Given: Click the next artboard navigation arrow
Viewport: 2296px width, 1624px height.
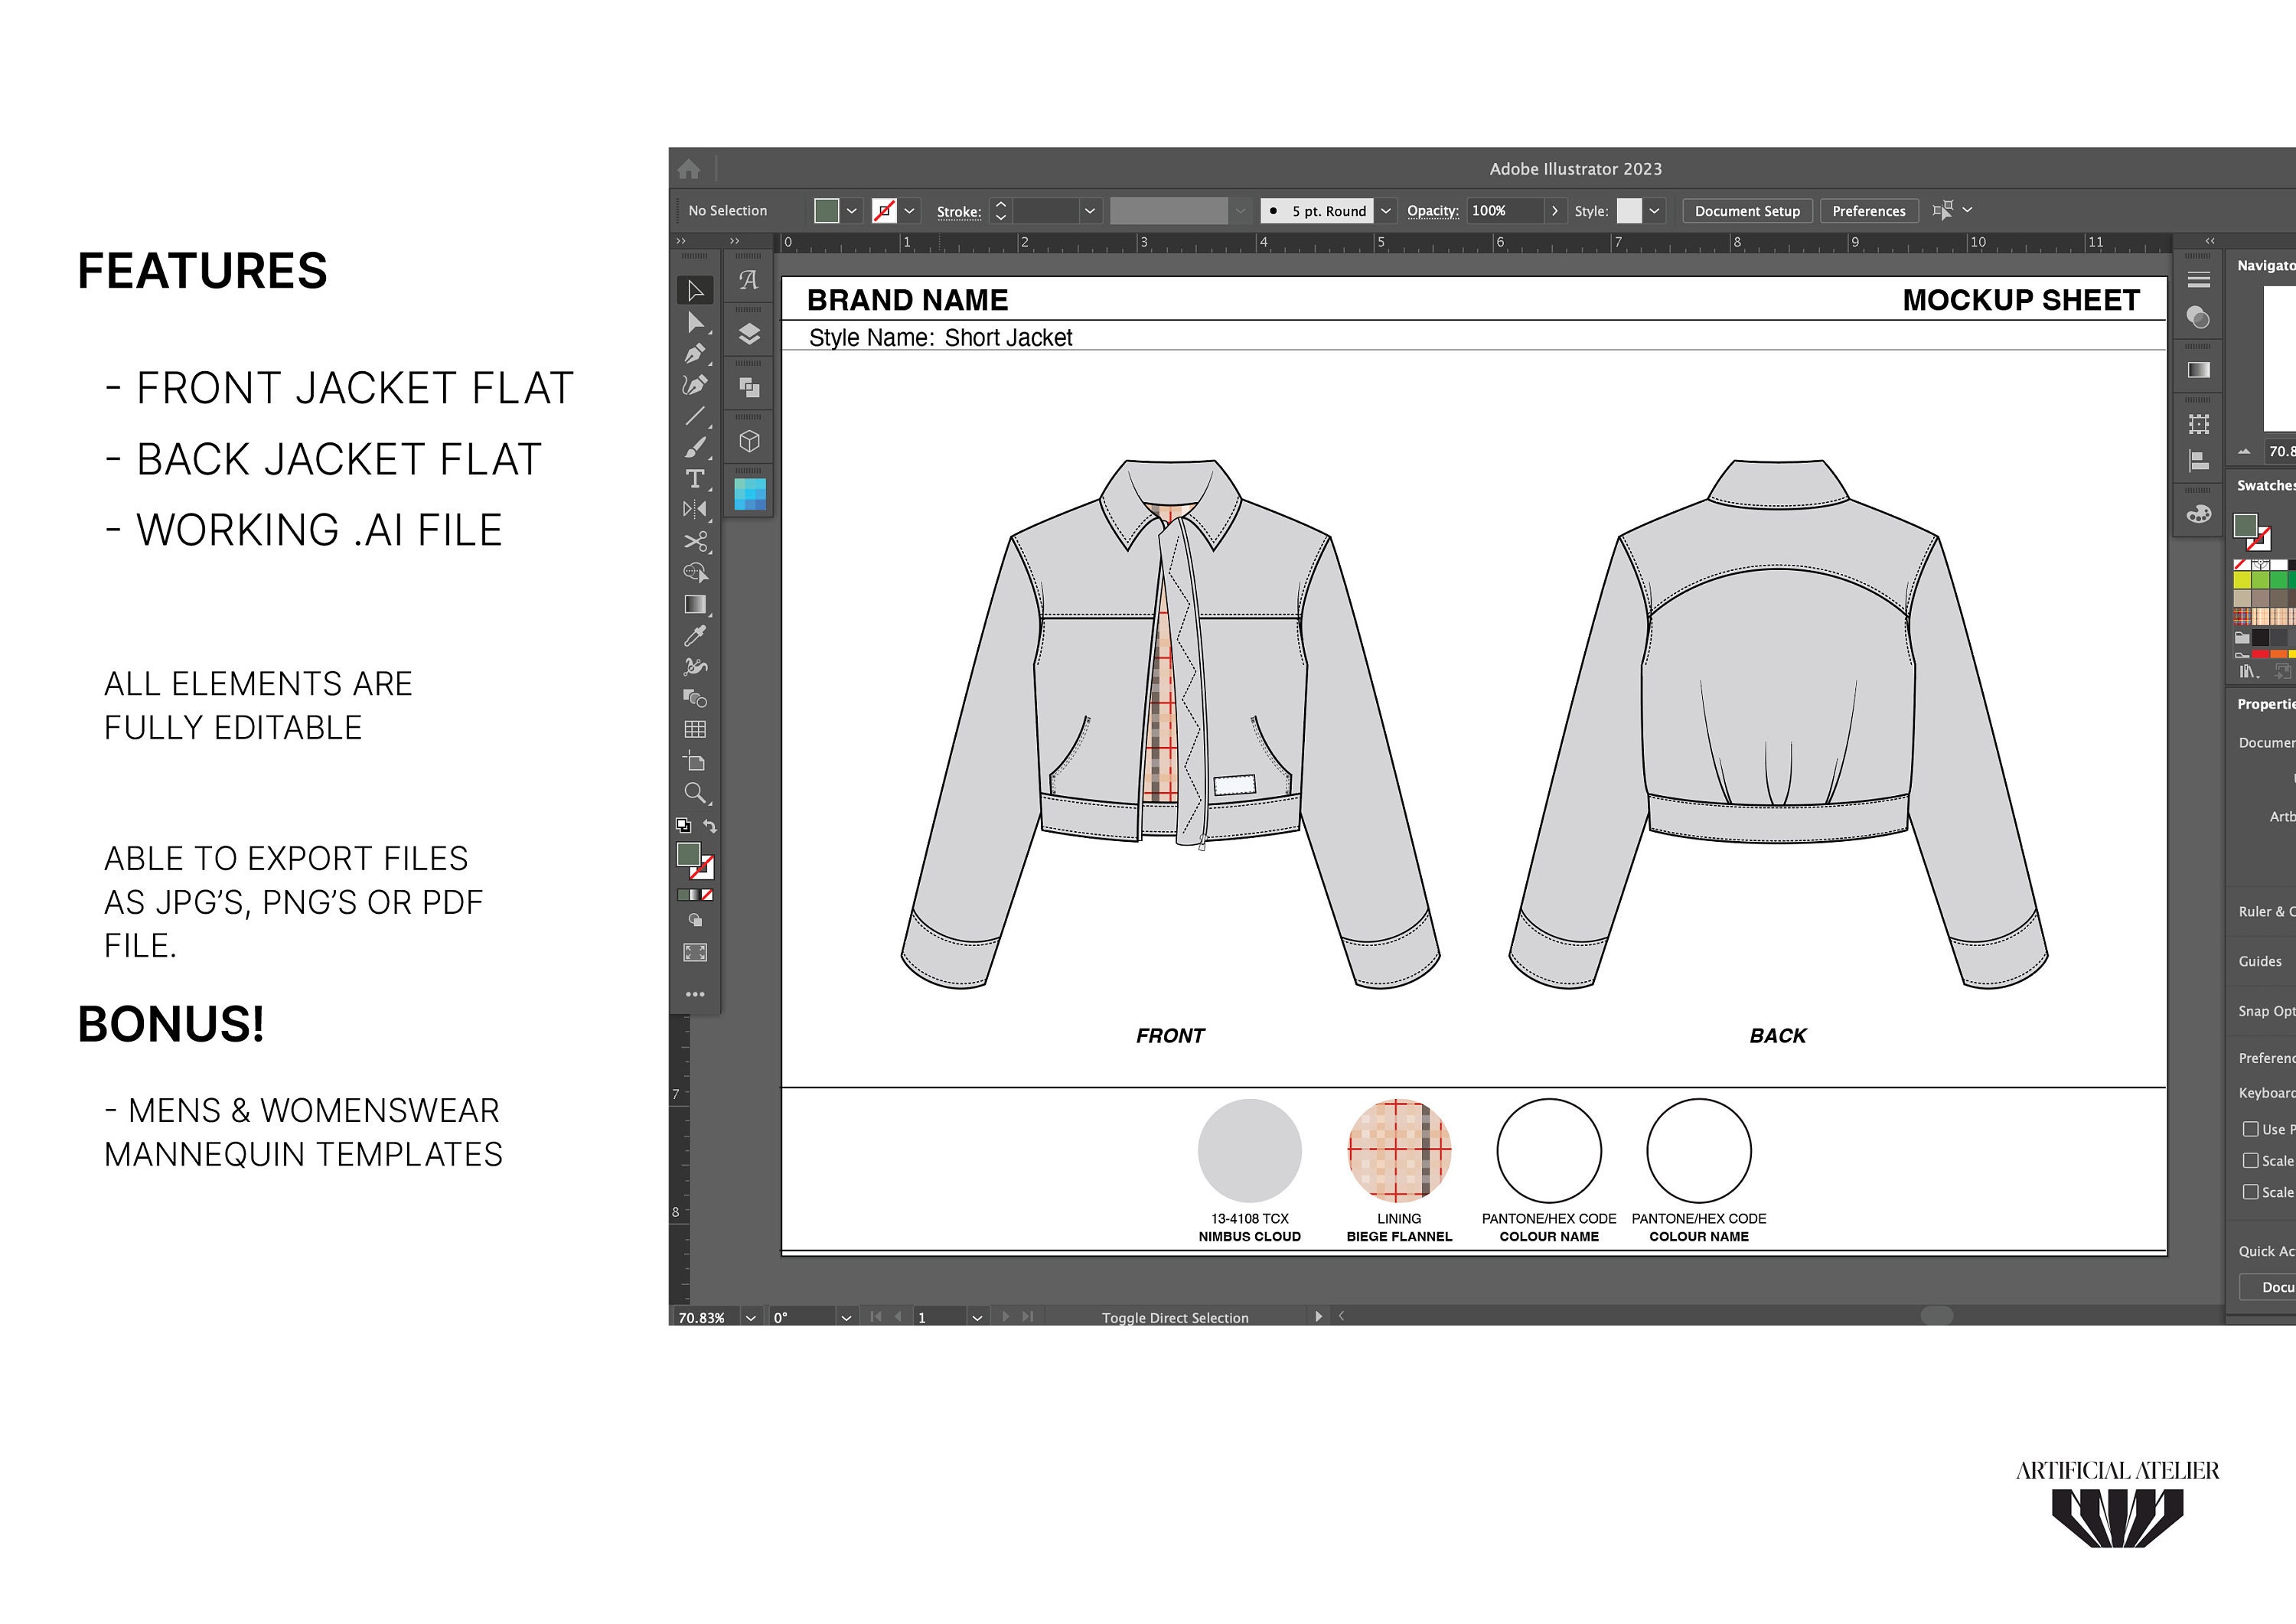Looking at the screenshot, I should point(1007,1317).
